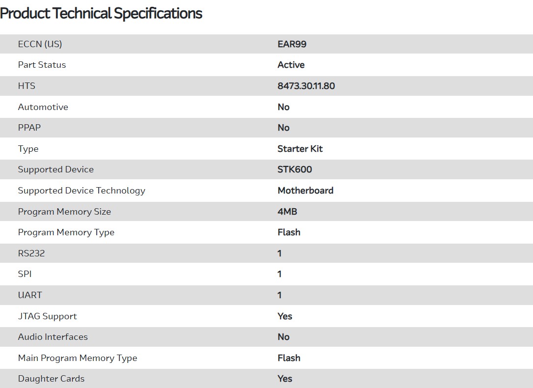Select the STK600 supported device value

295,169
